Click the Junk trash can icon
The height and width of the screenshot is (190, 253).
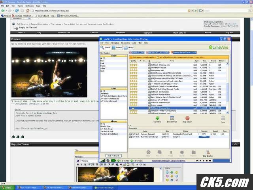tap(223, 118)
